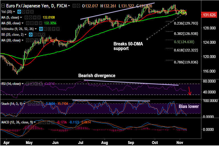Image resolution: width=219 pixels, height=146 pixels.
Task: Open settings gear for Euro Fx/Japanese Yen symbol
Action: pos(78,6)
